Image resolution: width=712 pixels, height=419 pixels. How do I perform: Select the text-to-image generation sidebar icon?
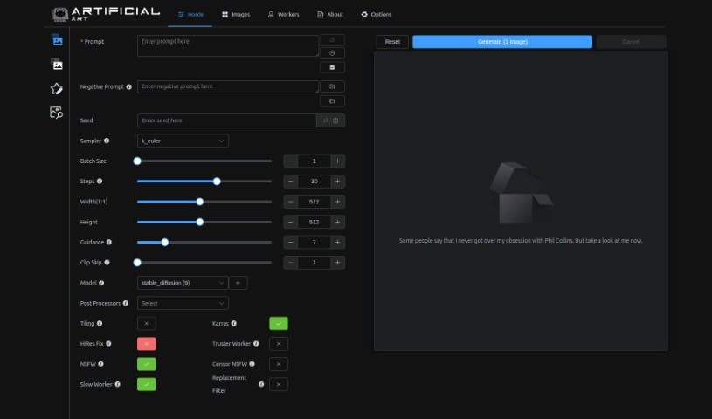(x=57, y=40)
